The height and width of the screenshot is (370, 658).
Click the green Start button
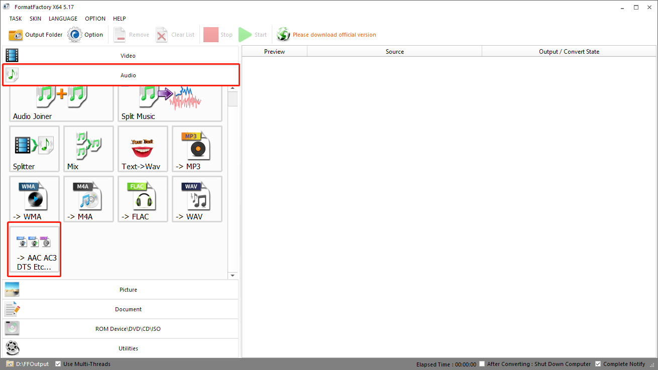coord(253,35)
